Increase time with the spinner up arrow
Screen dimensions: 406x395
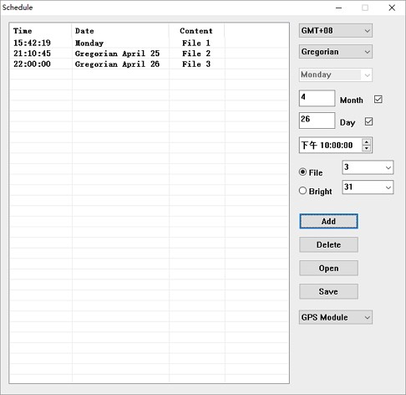click(x=367, y=142)
